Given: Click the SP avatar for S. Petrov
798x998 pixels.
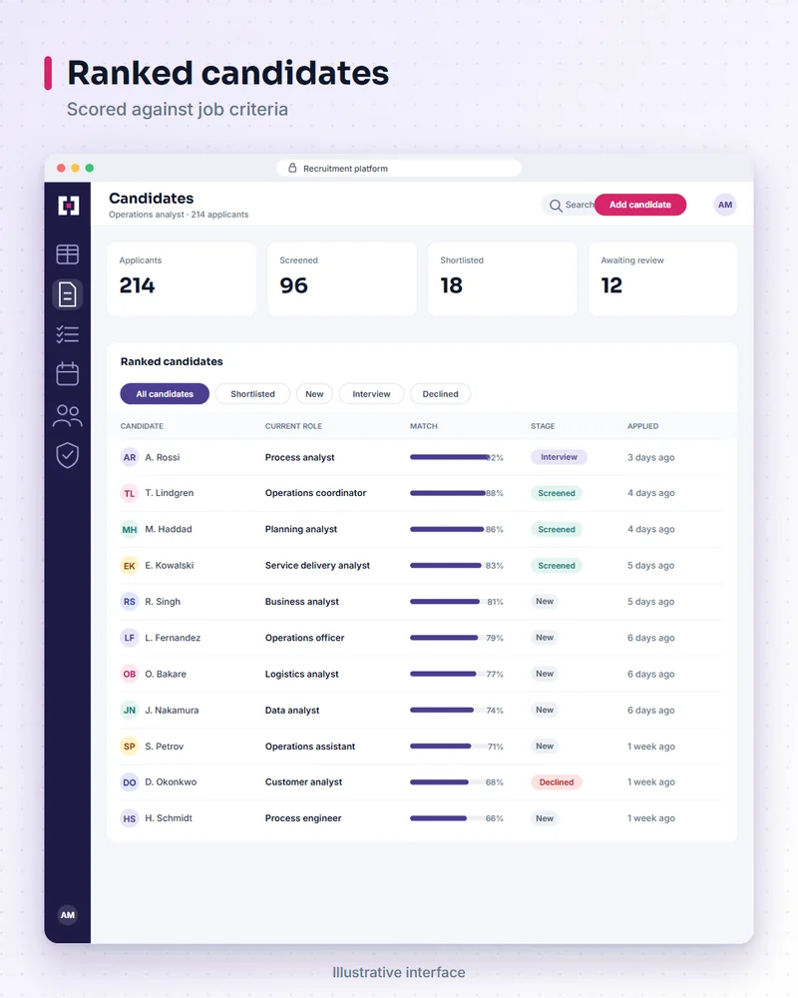Looking at the screenshot, I should (x=130, y=747).
